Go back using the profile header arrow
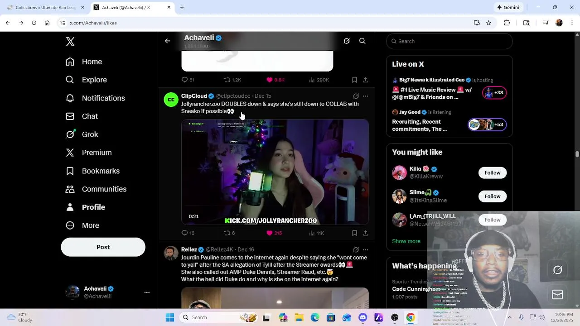The height and width of the screenshot is (326, 580). (168, 41)
